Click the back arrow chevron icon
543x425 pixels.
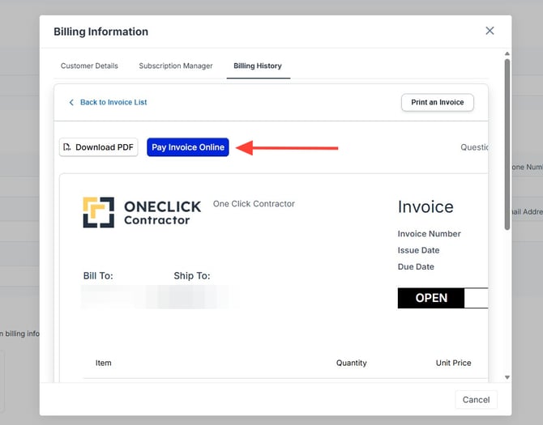click(x=71, y=103)
